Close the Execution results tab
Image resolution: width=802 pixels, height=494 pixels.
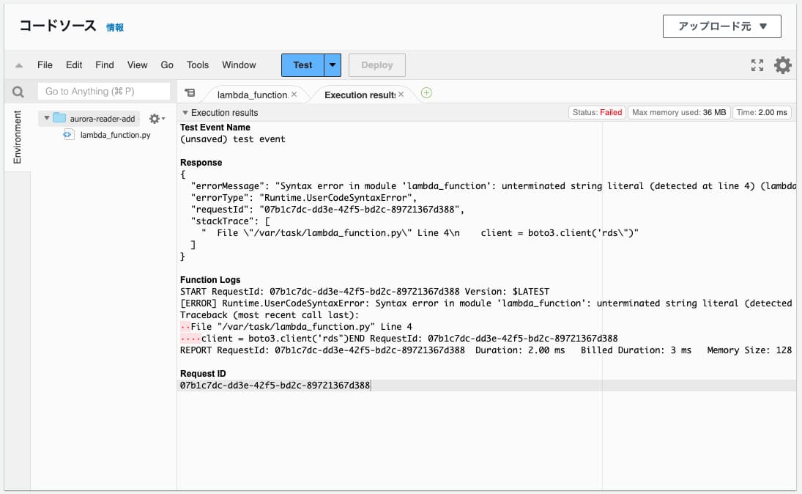(401, 95)
